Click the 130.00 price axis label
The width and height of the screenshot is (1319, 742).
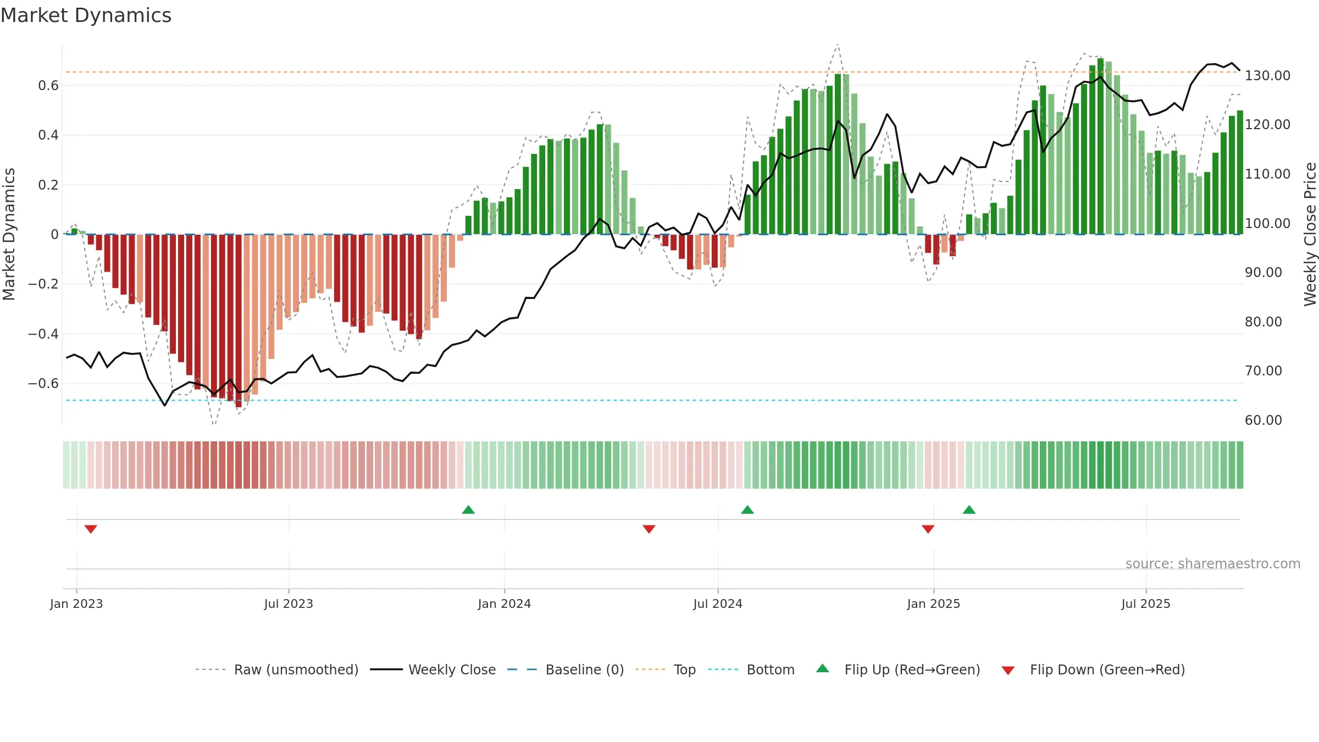(x=1267, y=75)
